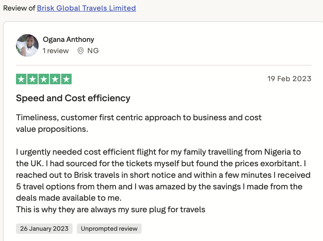Click the fifth star rating icon
The image size is (323, 241).
click(x=66, y=79)
